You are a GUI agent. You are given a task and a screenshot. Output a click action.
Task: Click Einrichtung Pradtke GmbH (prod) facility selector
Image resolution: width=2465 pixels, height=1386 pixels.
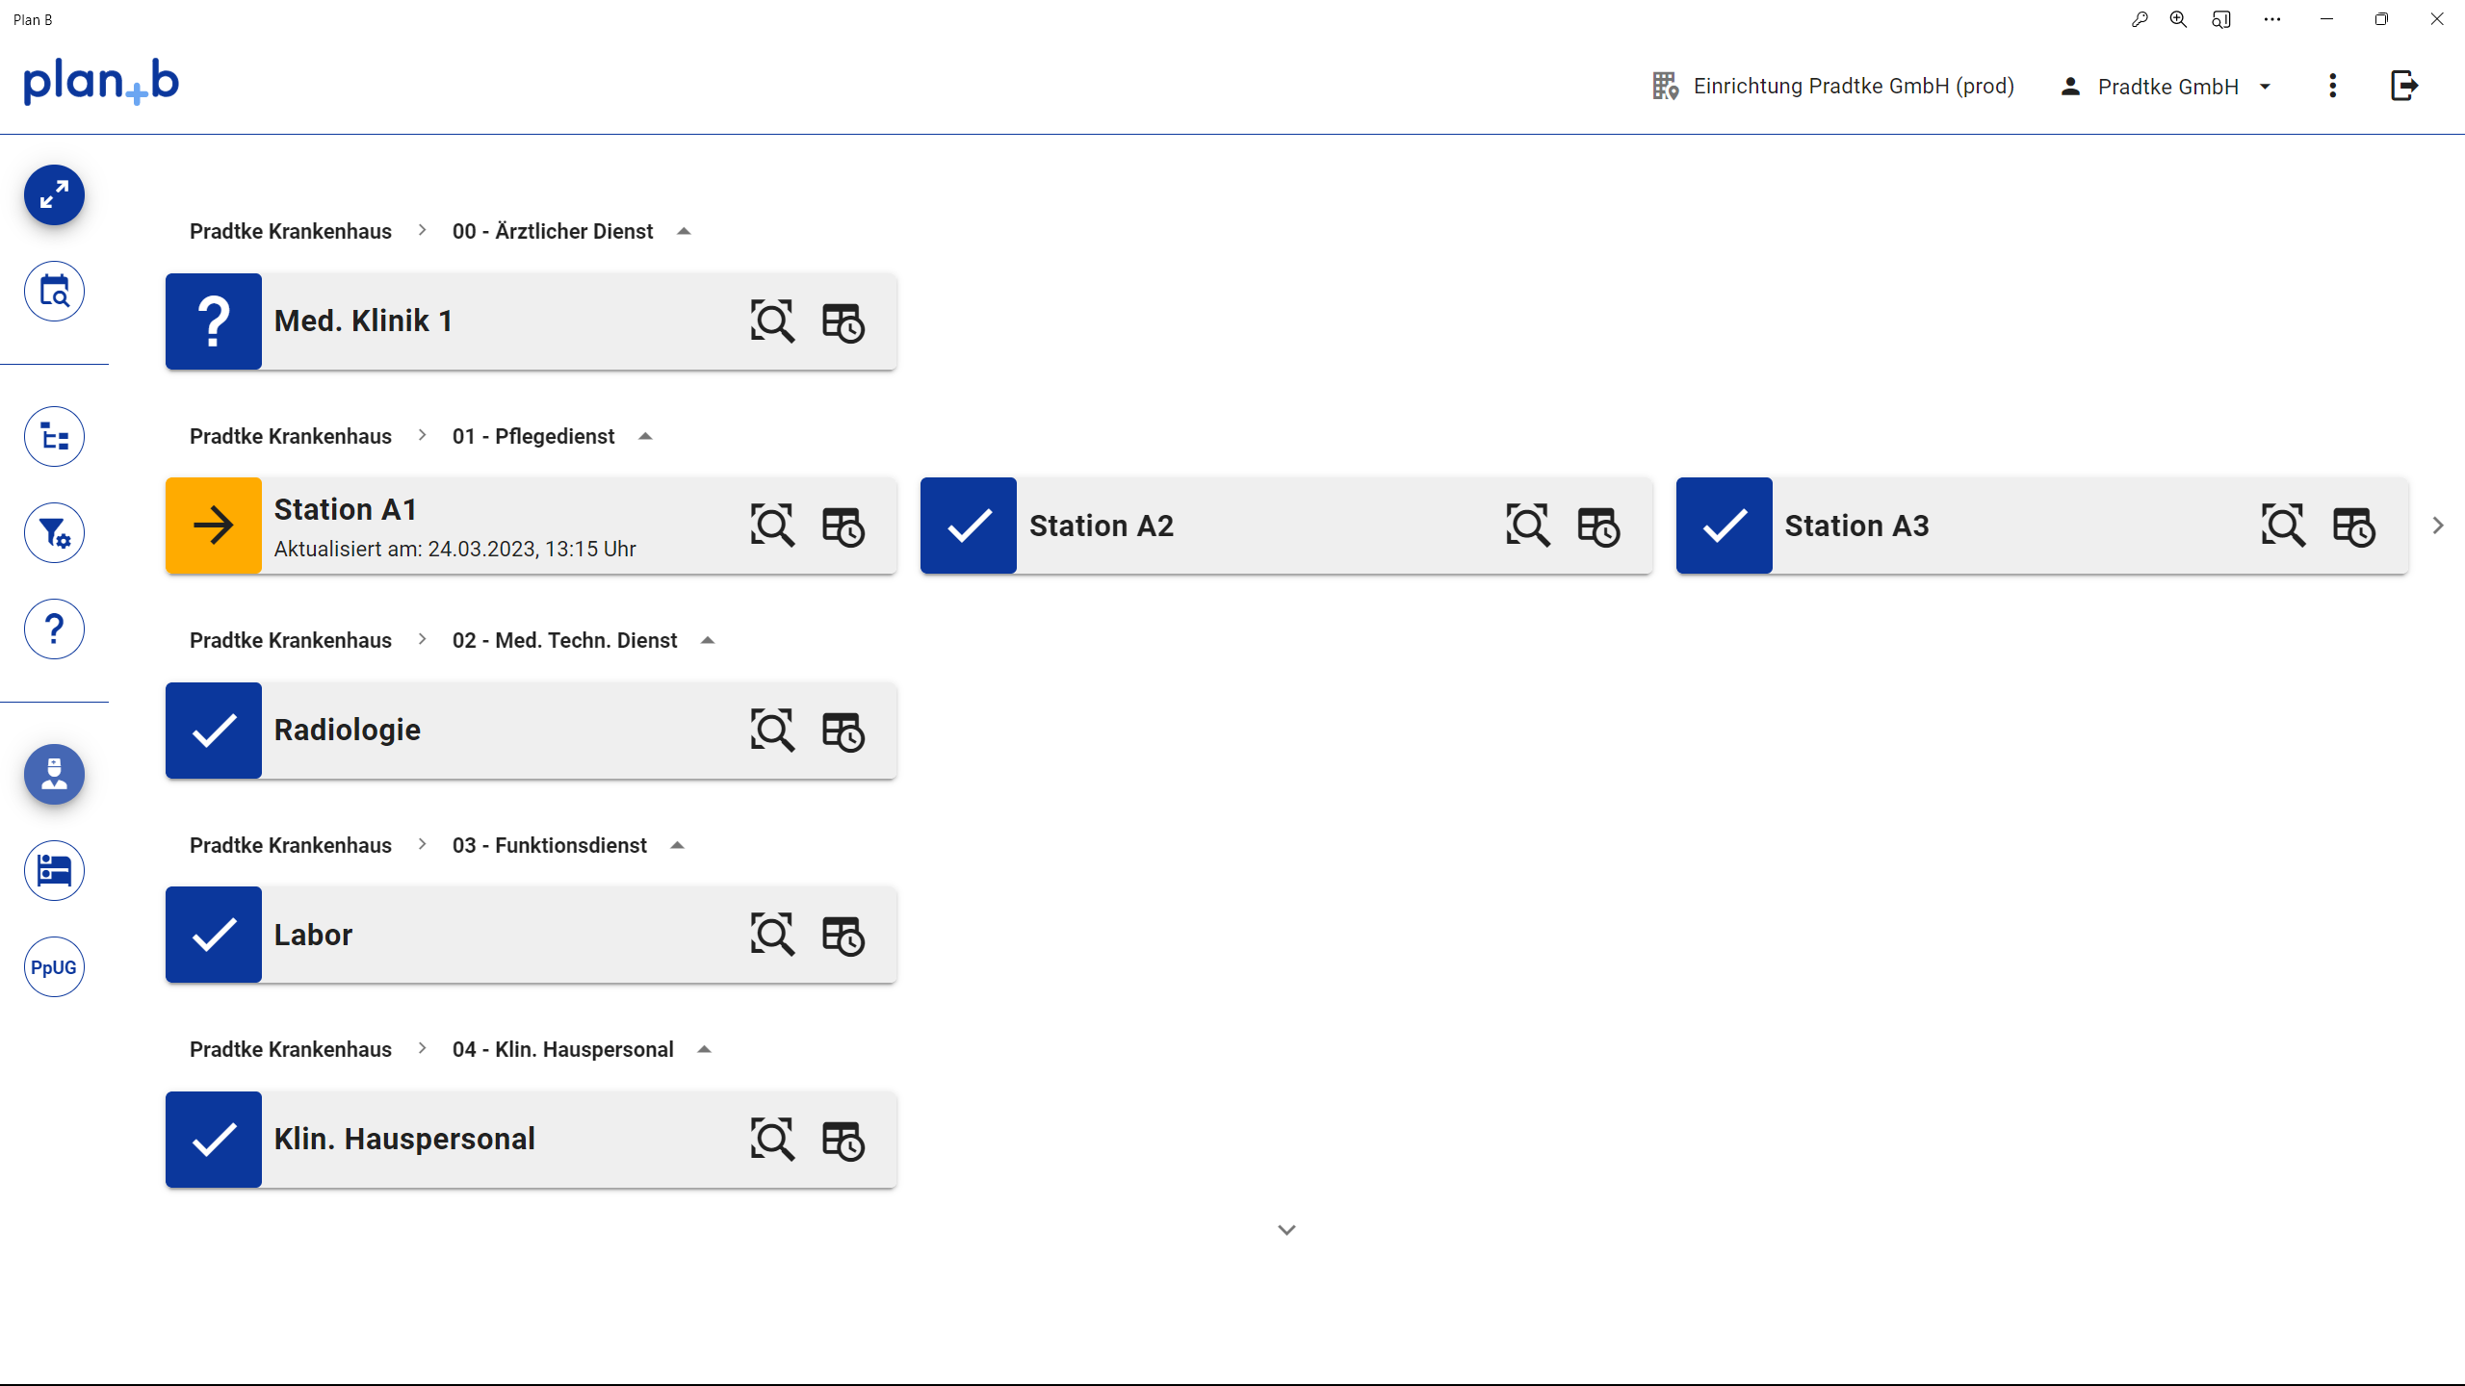(1833, 87)
